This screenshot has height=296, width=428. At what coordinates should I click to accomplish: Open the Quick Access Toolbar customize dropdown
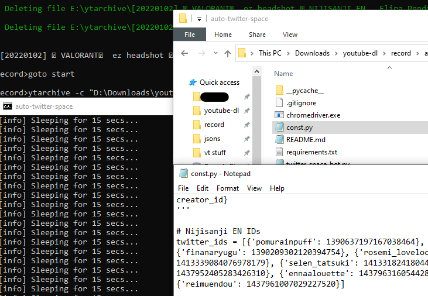[x=199, y=19]
